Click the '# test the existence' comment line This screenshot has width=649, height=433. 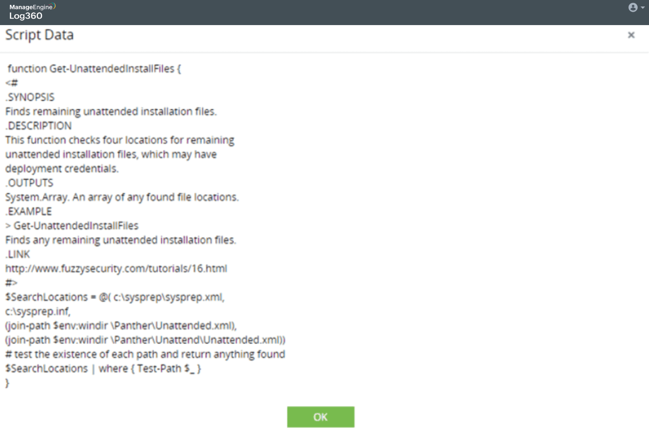(x=145, y=354)
